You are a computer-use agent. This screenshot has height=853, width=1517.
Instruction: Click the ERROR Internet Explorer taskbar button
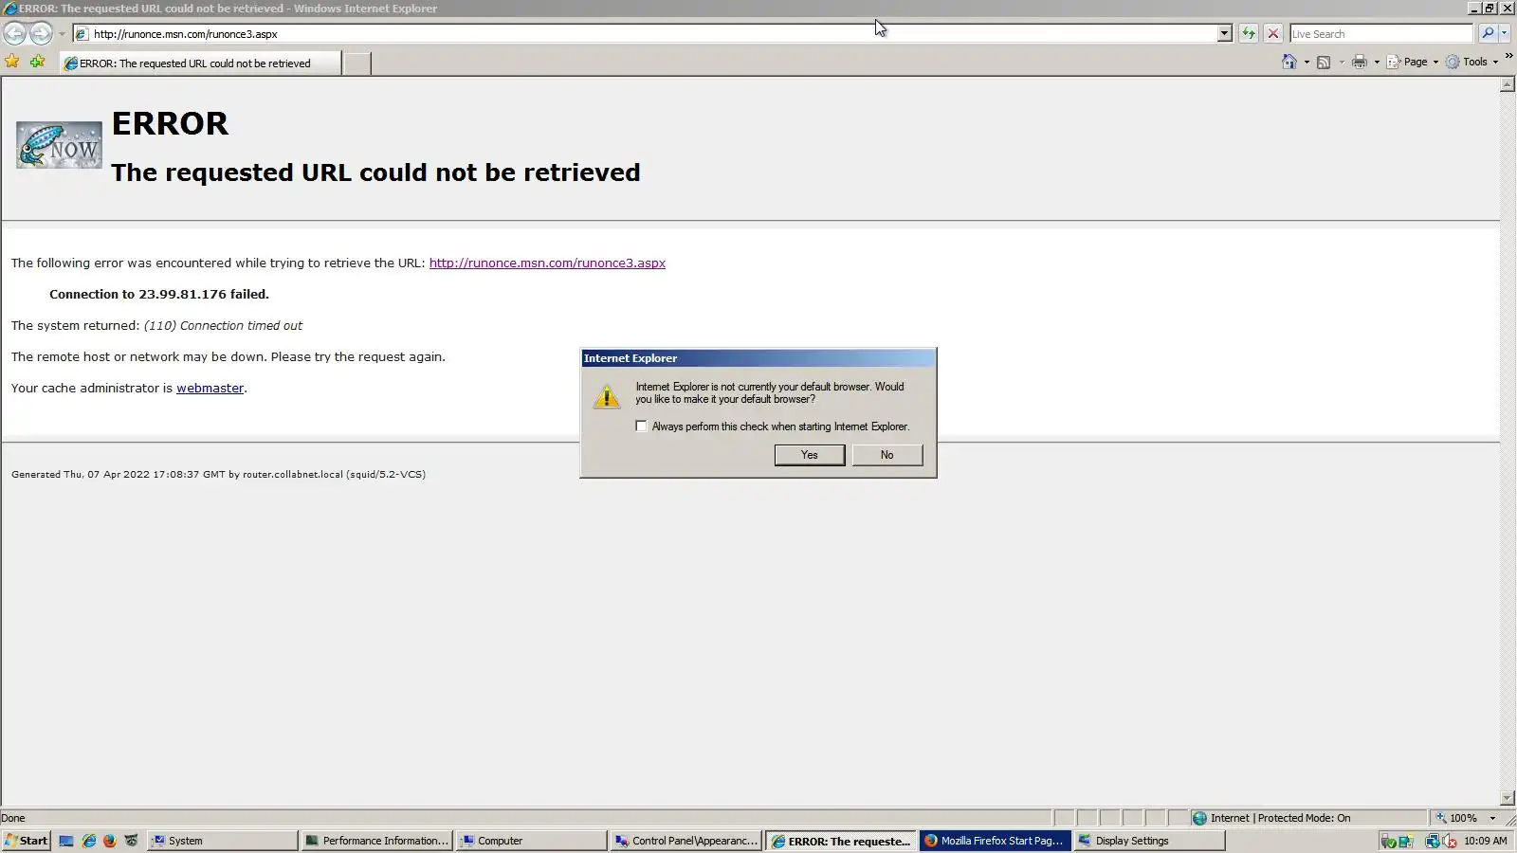point(840,841)
